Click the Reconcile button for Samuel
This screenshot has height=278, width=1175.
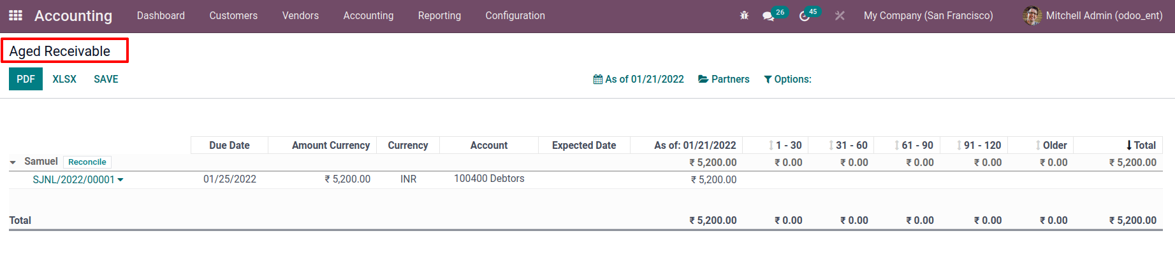tap(87, 162)
